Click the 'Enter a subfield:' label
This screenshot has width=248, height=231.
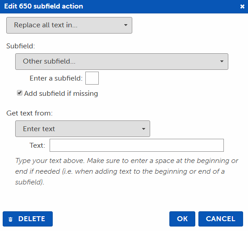click(x=56, y=78)
